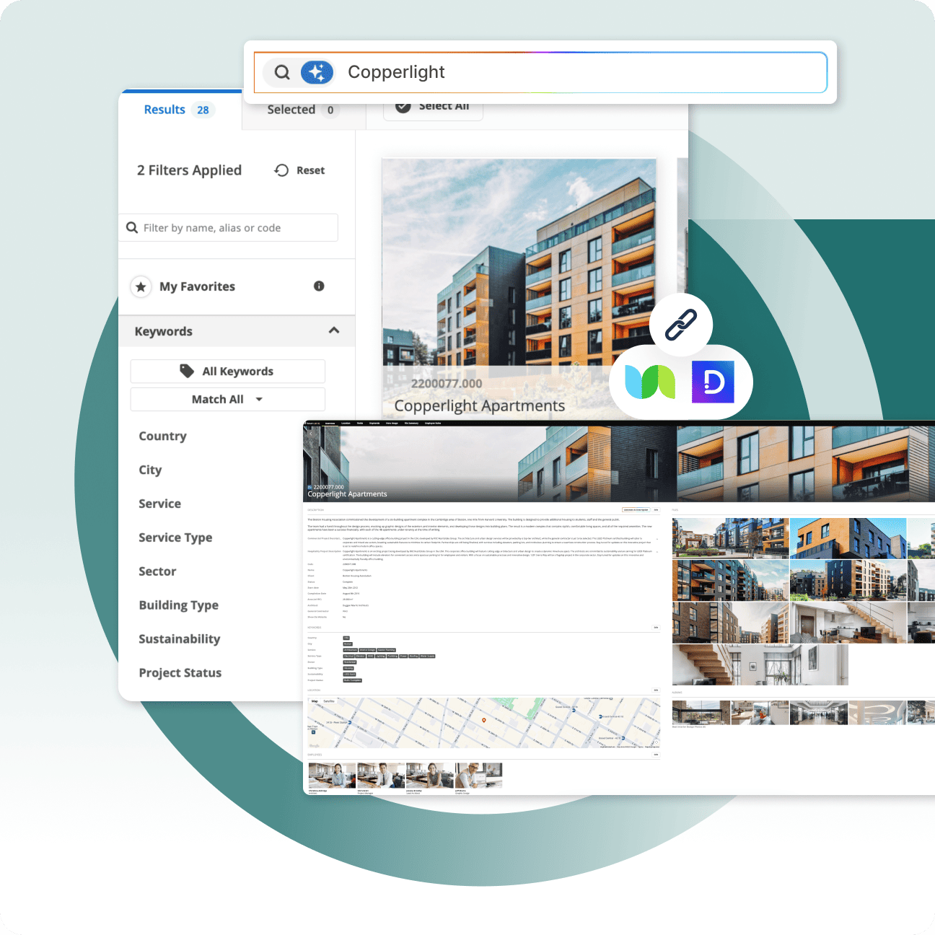The height and width of the screenshot is (935, 935).
Task: Click the My Favorites star icon
Action: (x=141, y=287)
